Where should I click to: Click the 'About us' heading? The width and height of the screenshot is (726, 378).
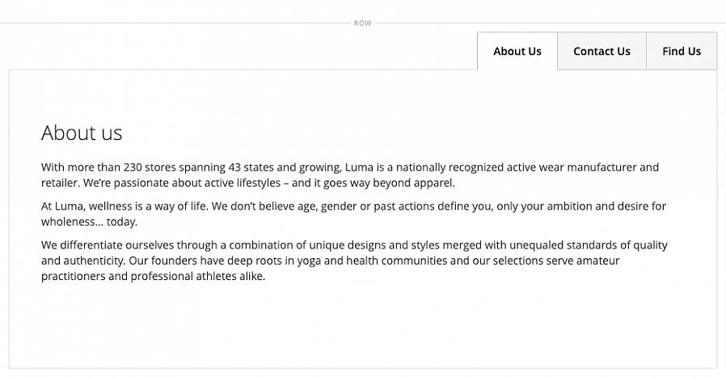tap(82, 133)
